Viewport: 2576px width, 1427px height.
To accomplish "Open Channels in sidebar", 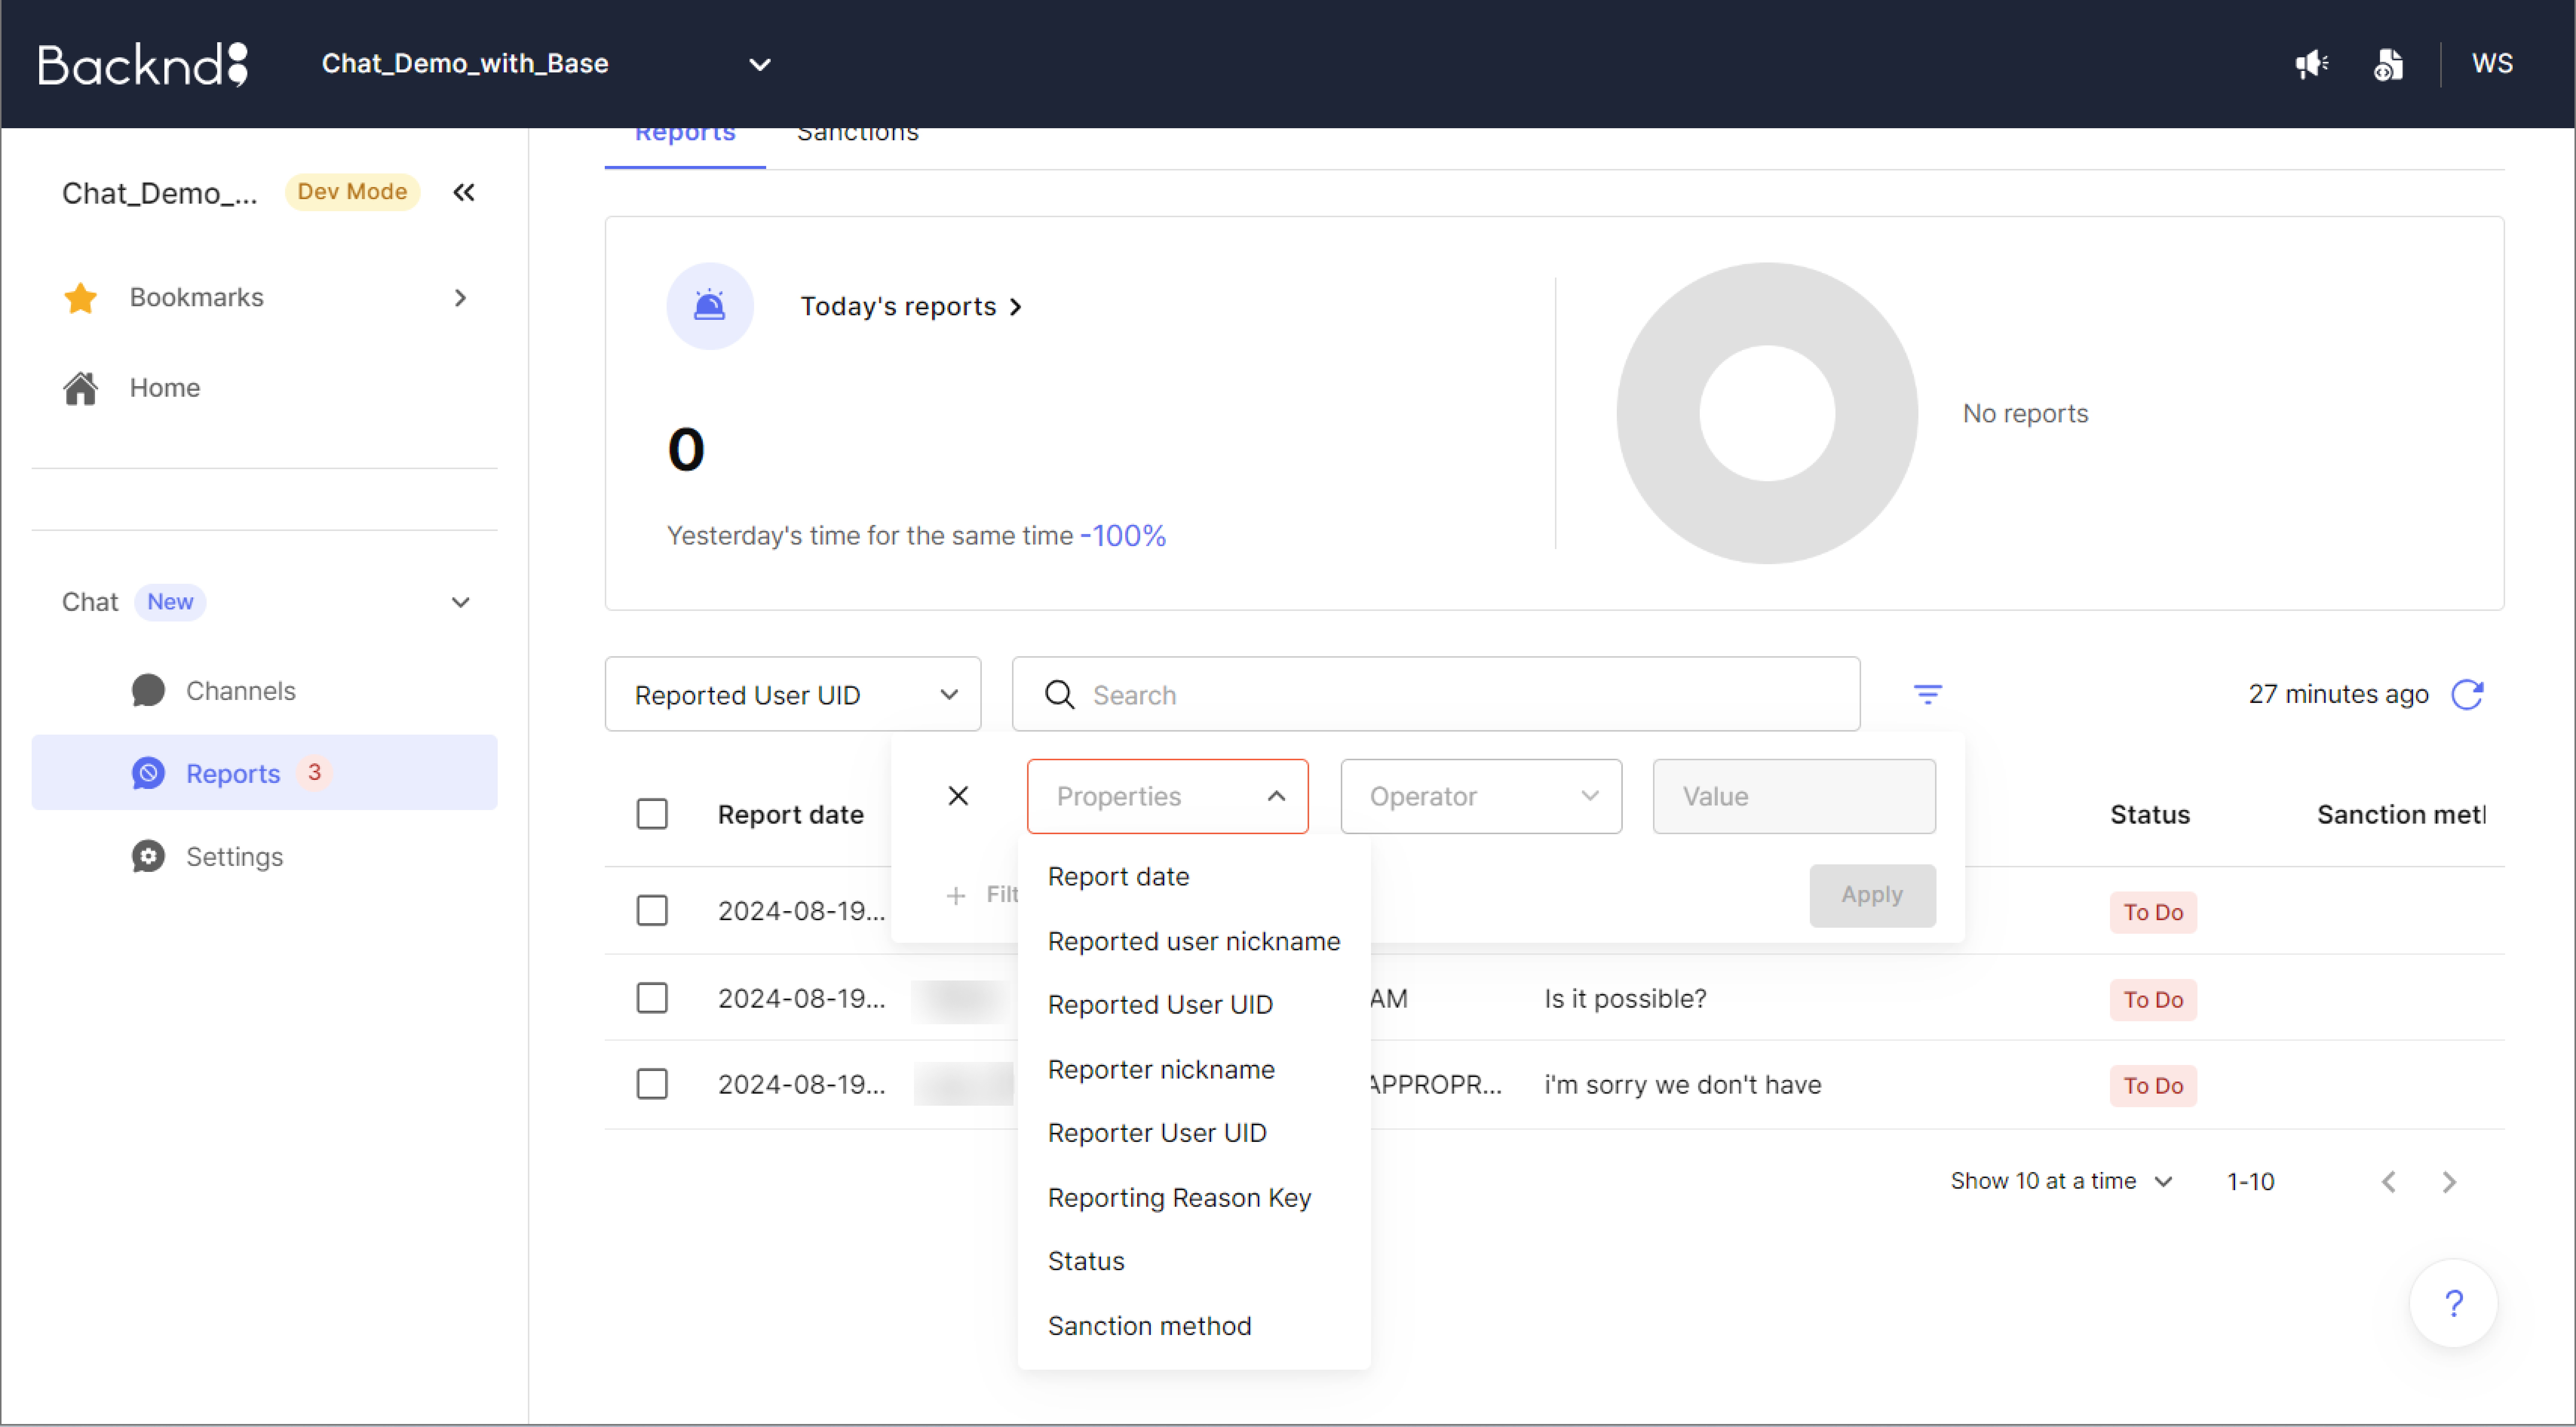I will click(x=264, y=691).
